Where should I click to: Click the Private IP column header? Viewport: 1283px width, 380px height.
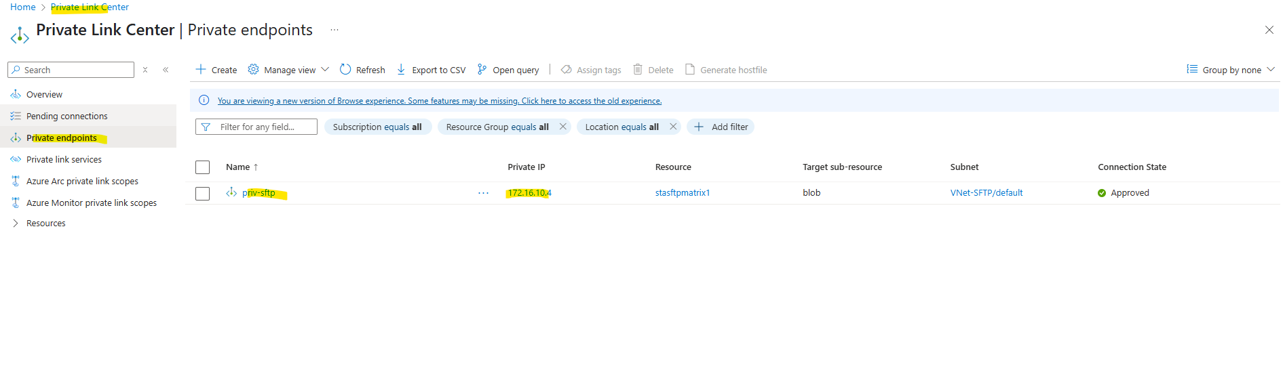(526, 167)
